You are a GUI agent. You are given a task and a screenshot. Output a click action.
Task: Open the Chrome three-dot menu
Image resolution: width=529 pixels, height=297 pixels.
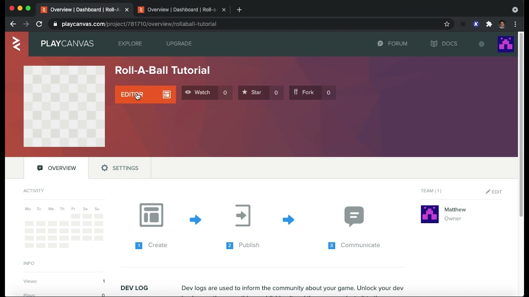point(515,24)
